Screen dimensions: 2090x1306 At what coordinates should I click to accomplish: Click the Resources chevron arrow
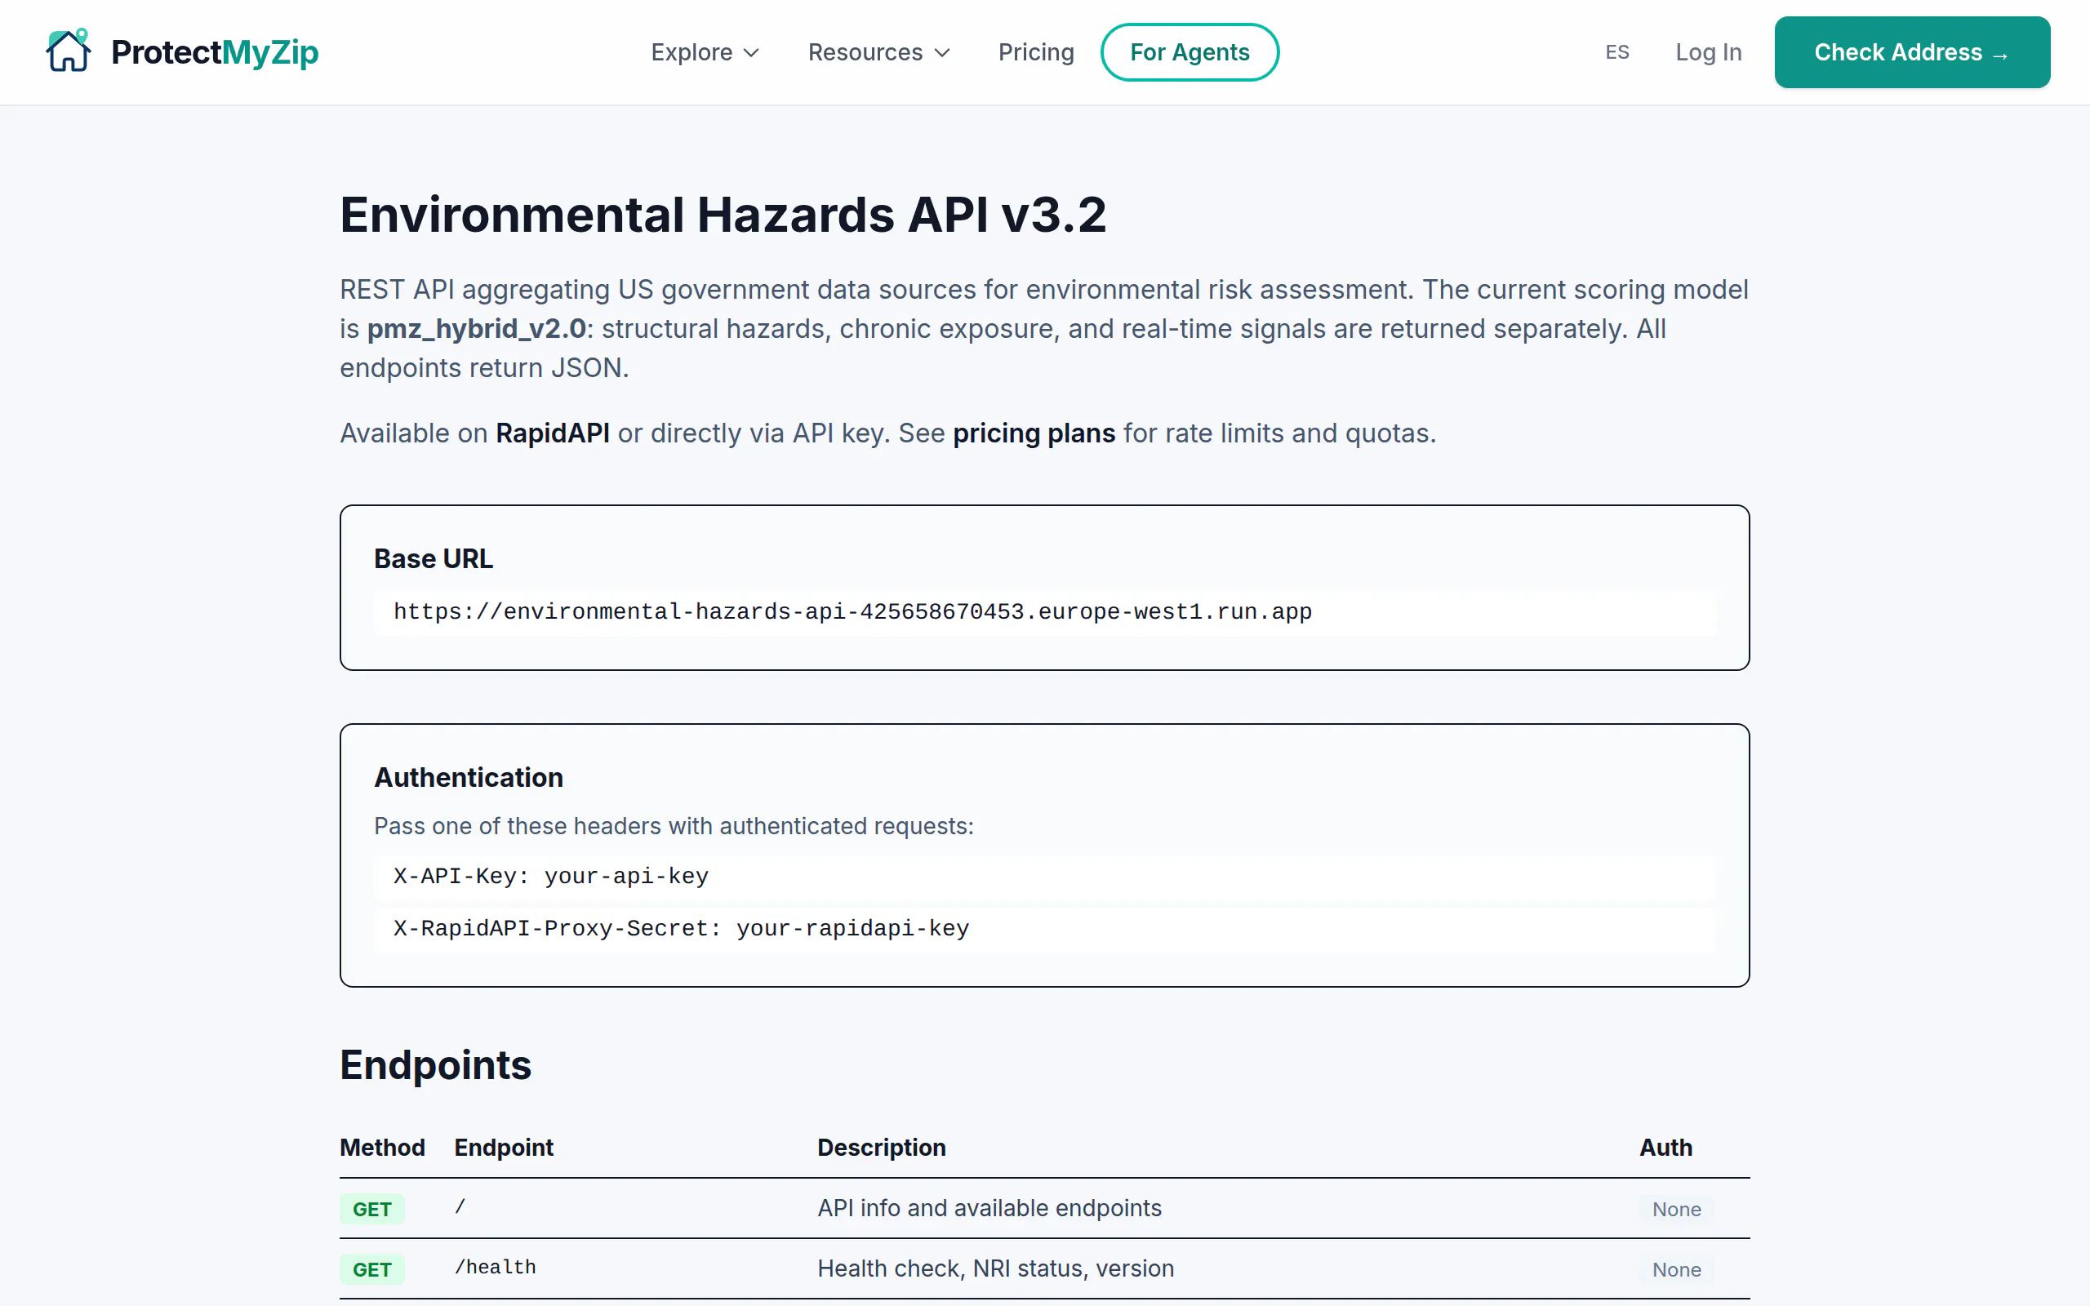click(942, 53)
